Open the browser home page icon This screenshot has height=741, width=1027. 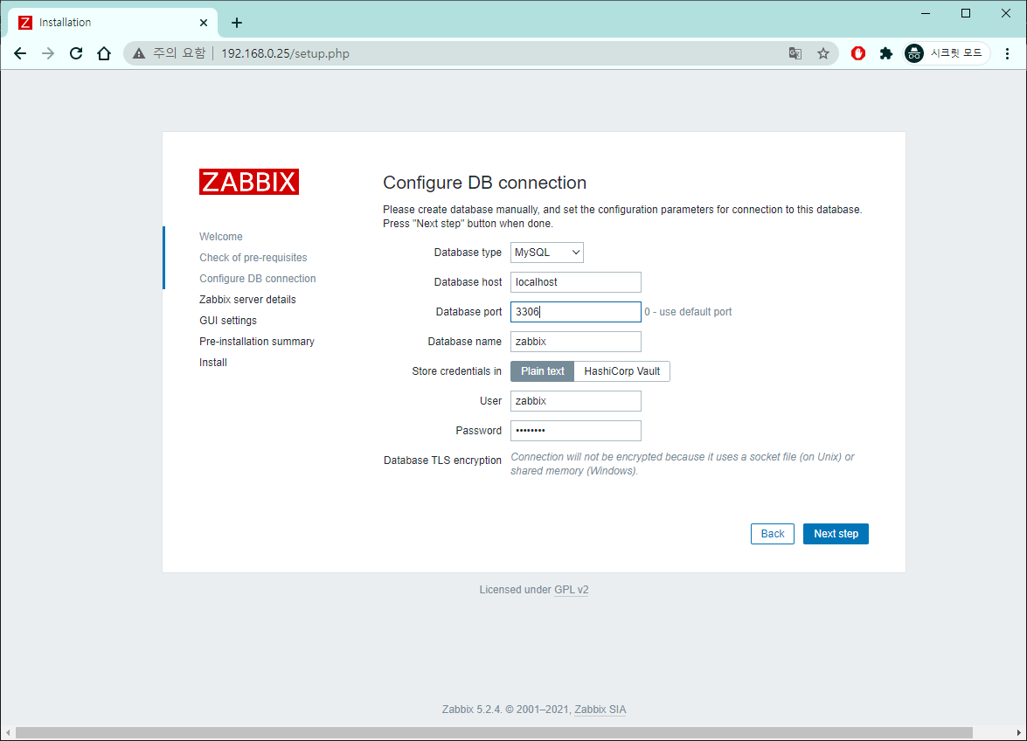point(104,53)
